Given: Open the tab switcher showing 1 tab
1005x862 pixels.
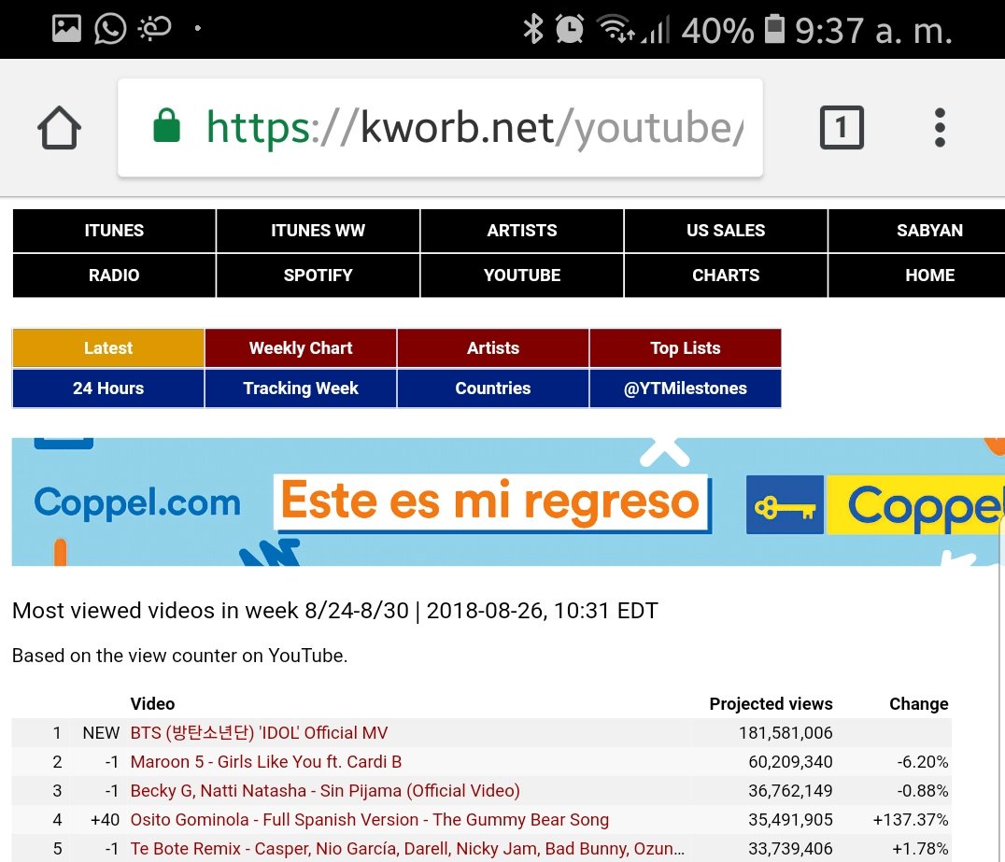Looking at the screenshot, I should coord(842,128).
